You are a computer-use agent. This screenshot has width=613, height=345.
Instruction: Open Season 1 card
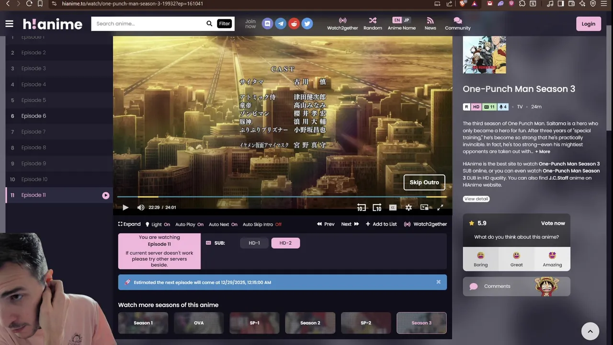pos(143,323)
